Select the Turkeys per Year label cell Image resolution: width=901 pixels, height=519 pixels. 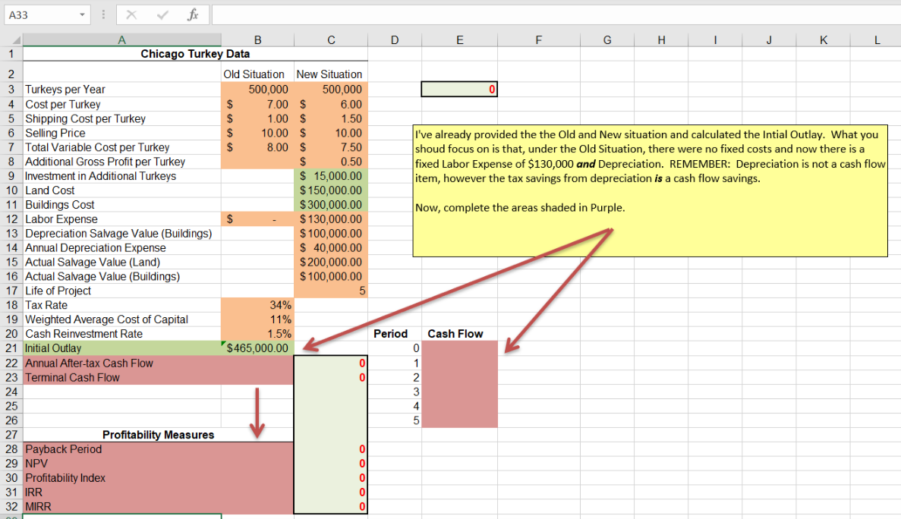click(121, 90)
